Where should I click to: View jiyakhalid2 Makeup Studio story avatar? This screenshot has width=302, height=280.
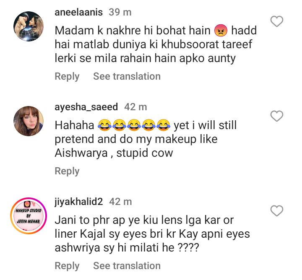[x=27, y=217]
